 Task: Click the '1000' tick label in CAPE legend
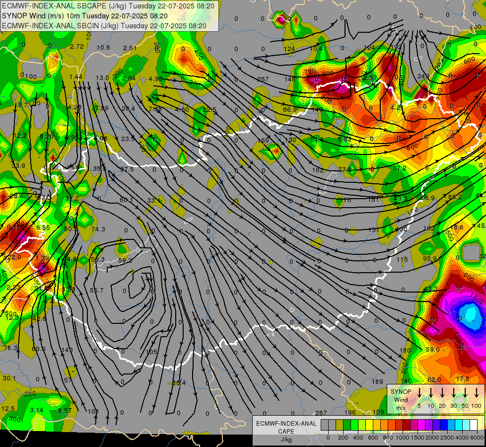(x=403, y=438)
